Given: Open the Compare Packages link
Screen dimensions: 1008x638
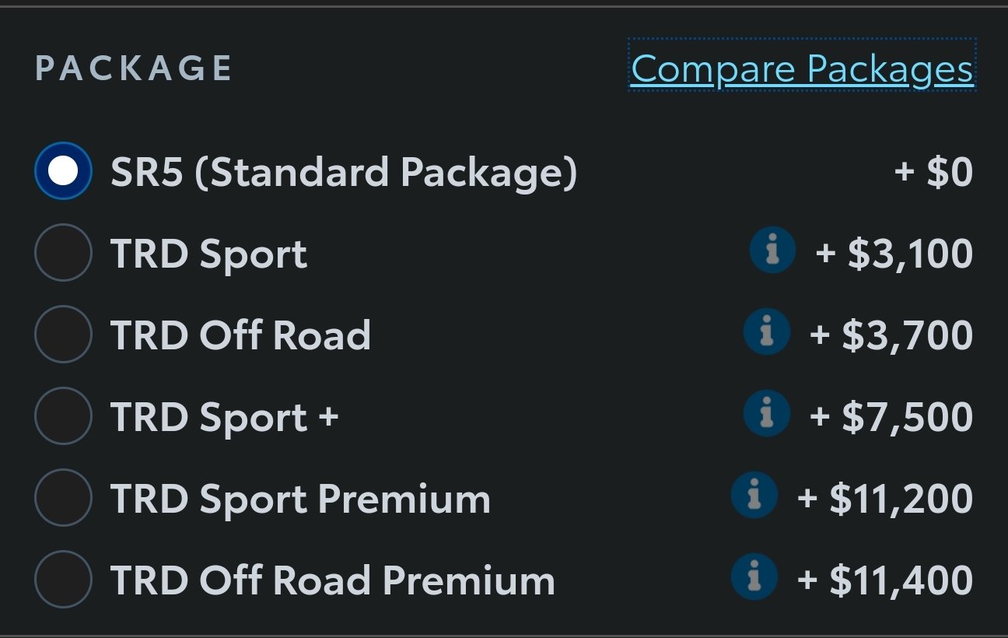Looking at the screenshot, I should 802,68.
